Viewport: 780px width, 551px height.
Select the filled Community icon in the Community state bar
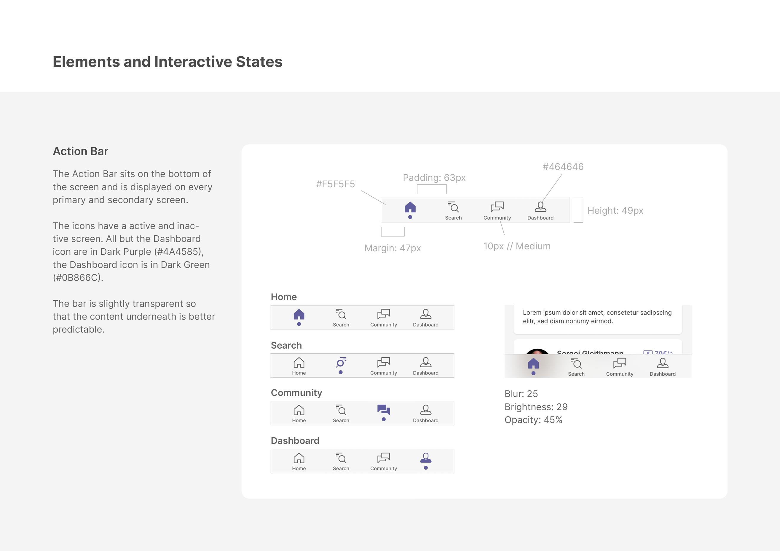pyautogui.click(x=384, y=410)
